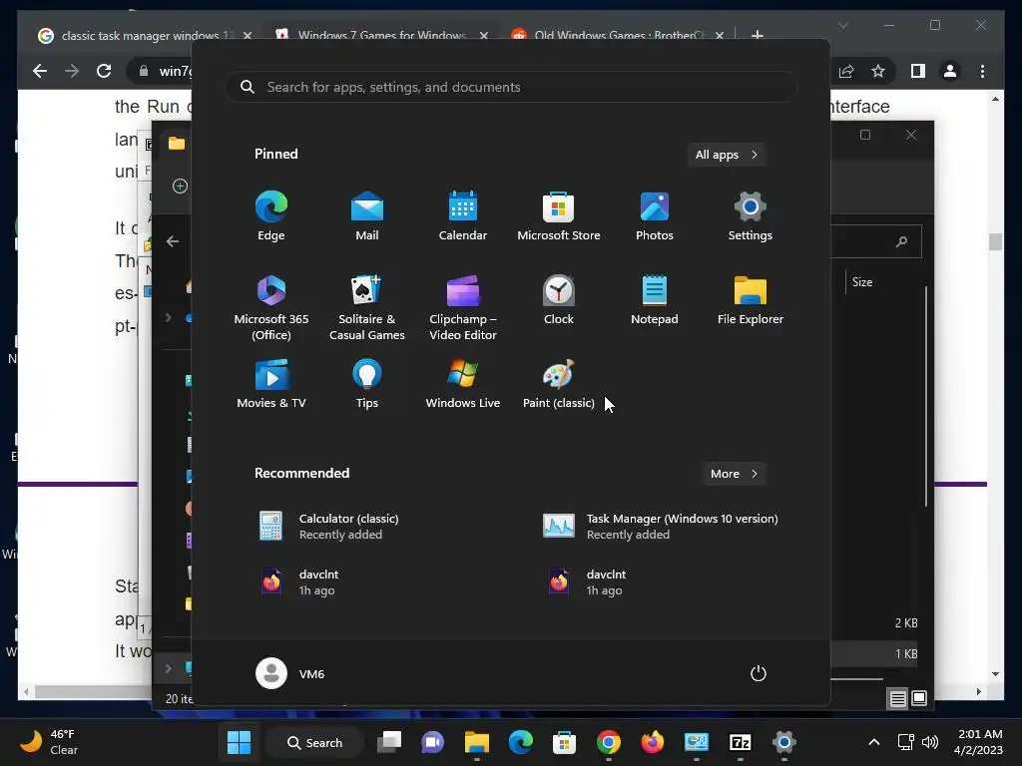Open the network tray icon

tap(905, 742)
